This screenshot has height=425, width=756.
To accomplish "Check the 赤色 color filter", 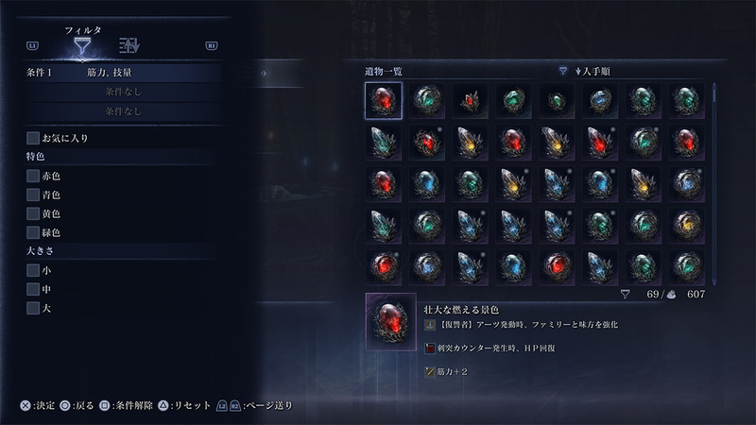I will (33, 176).
